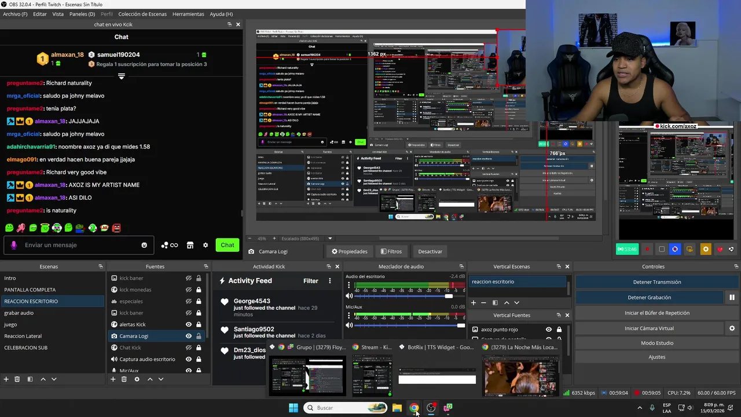Screen dimensions: 741x417
Task: Mute Audio del escritorio speaker icon
Action: click(x=349, y=296)
